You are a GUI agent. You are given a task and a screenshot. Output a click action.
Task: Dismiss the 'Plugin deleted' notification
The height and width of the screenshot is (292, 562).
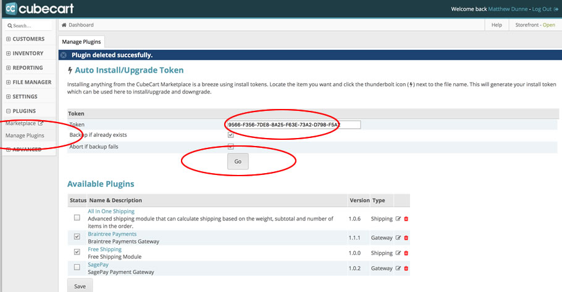pos(64,55)
